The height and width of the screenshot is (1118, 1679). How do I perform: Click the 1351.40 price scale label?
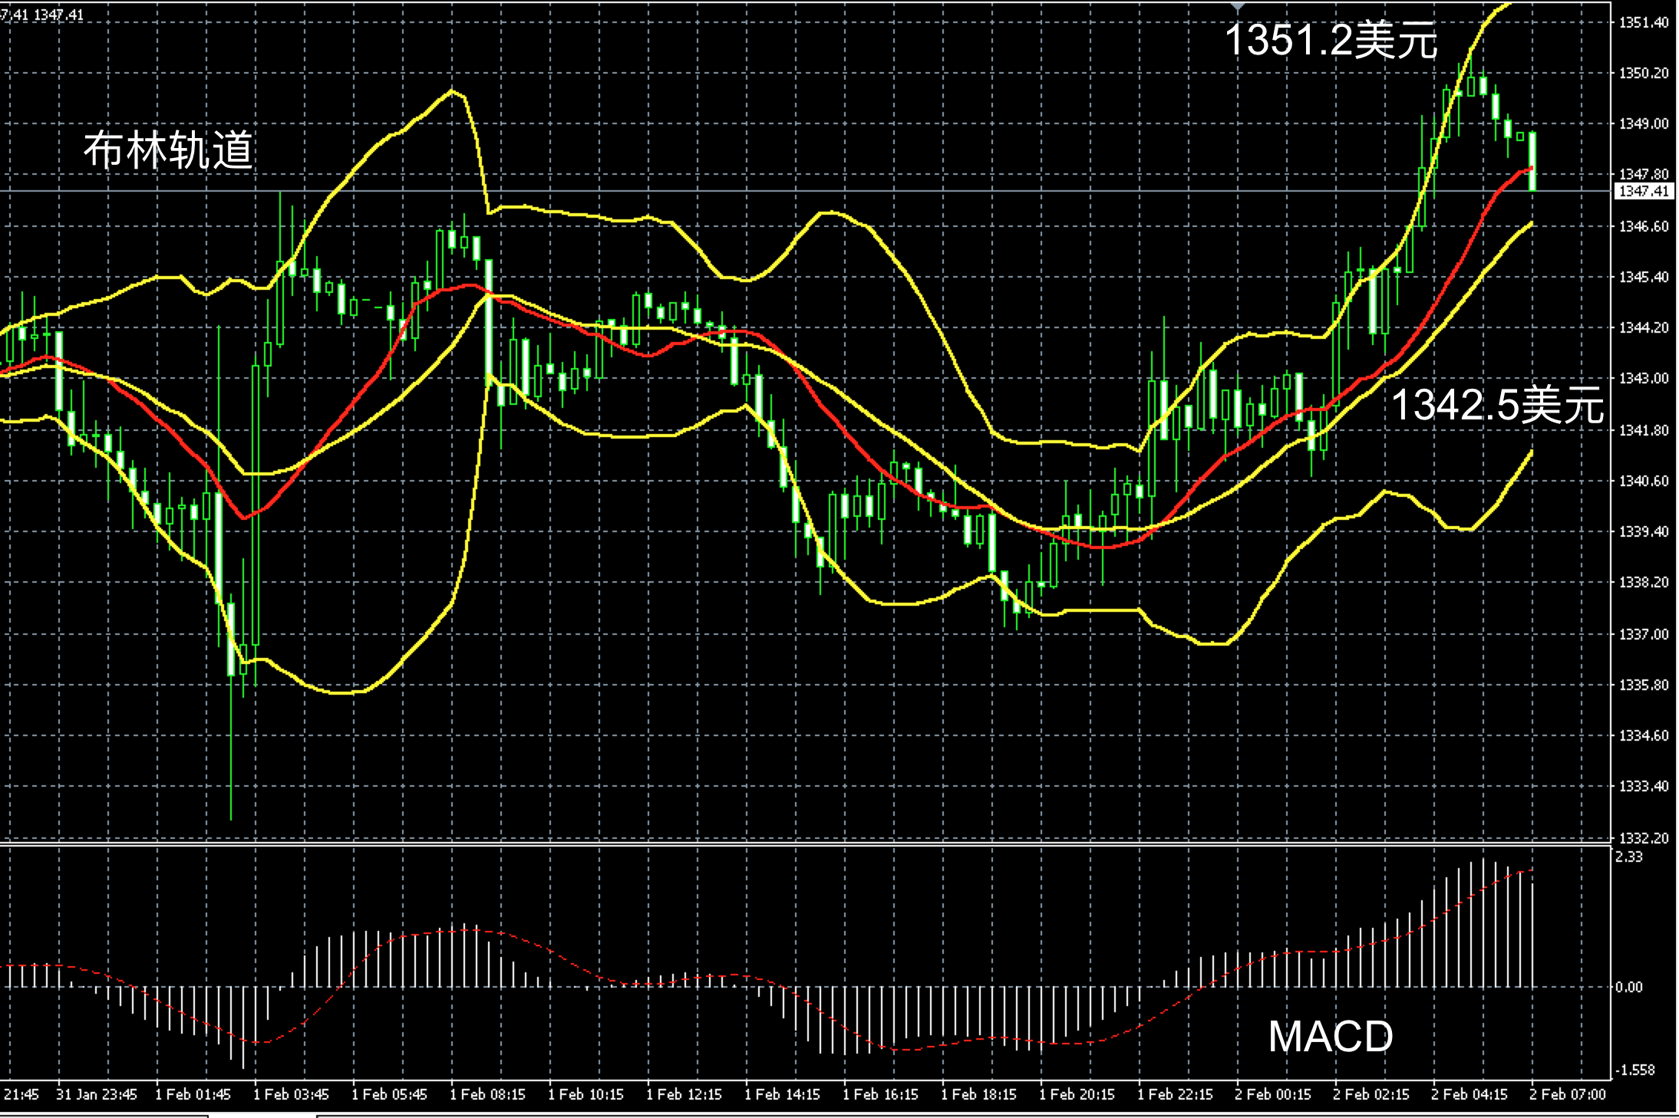click(x=1643, y=22)
